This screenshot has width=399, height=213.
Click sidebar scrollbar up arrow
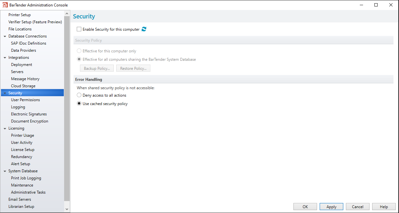click(67, 14)
